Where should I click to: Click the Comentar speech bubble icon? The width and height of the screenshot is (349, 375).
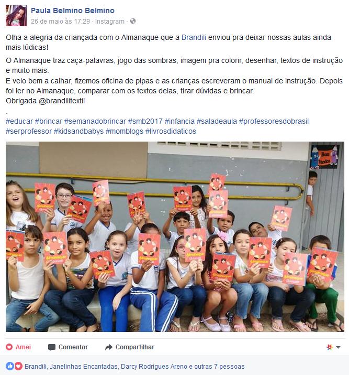click(x=51, y=347)
